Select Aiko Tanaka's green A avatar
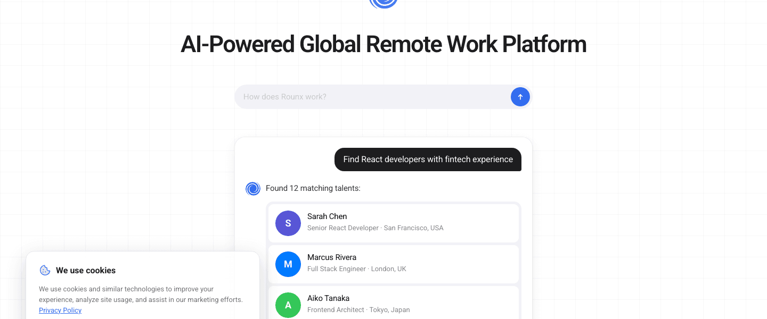Viewport: 767px width, 319px height. pos(288,305)
